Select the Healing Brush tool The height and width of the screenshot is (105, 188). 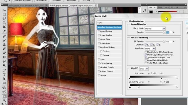[4, 36]
